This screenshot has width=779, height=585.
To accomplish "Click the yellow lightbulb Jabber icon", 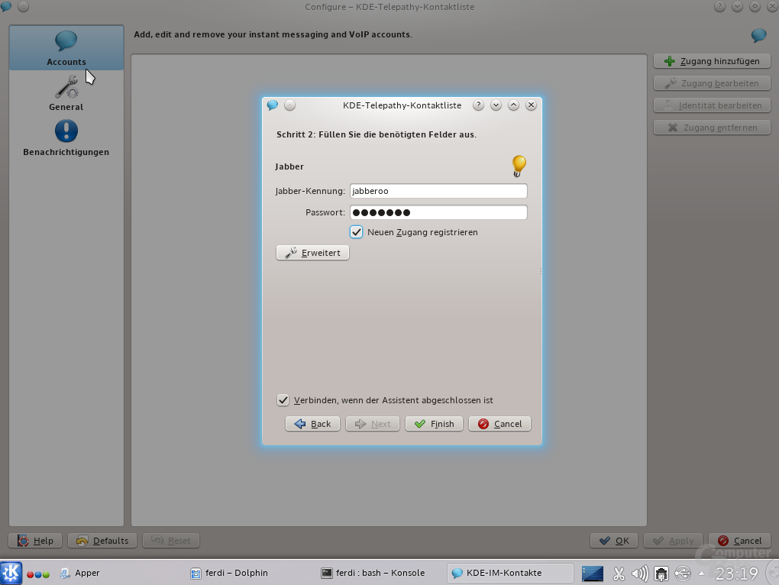I will (519, 166).
